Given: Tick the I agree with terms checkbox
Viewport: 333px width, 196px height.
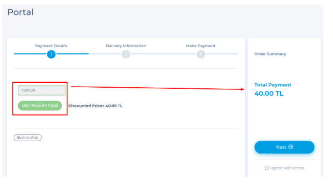Looking at the screenshot, I should (267, 168).
